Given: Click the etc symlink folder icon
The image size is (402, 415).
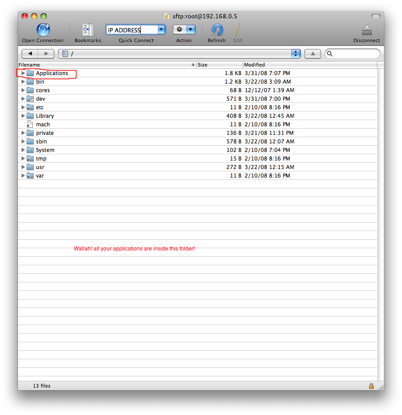Looking at the screenshot, I should (x=30, y=107).
